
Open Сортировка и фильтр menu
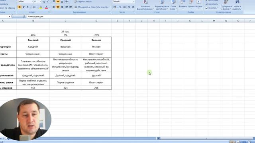point(226,5)
